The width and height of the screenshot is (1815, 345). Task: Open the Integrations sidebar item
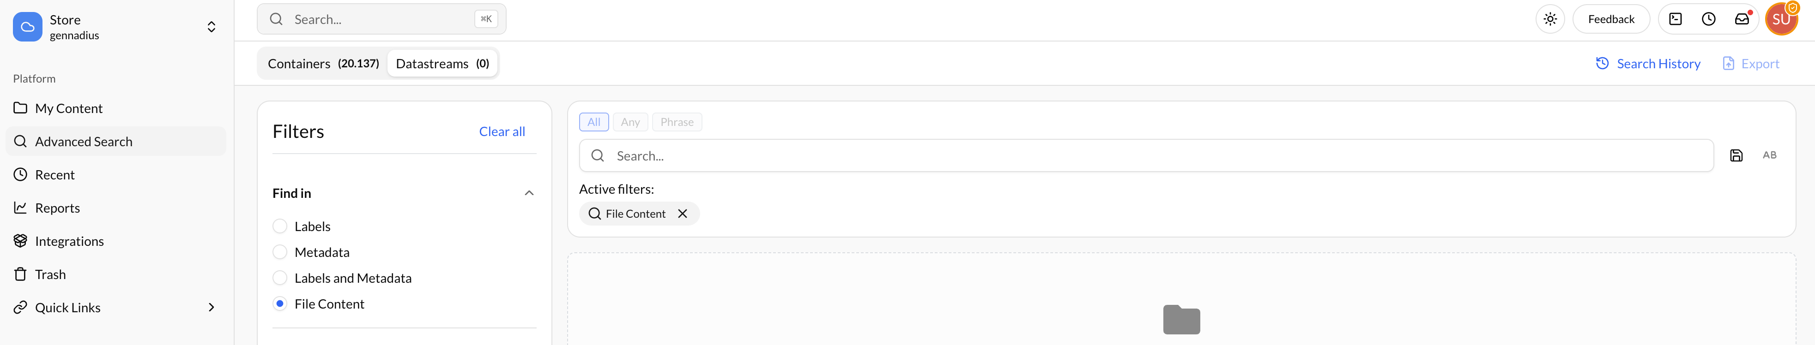[69, 241]
